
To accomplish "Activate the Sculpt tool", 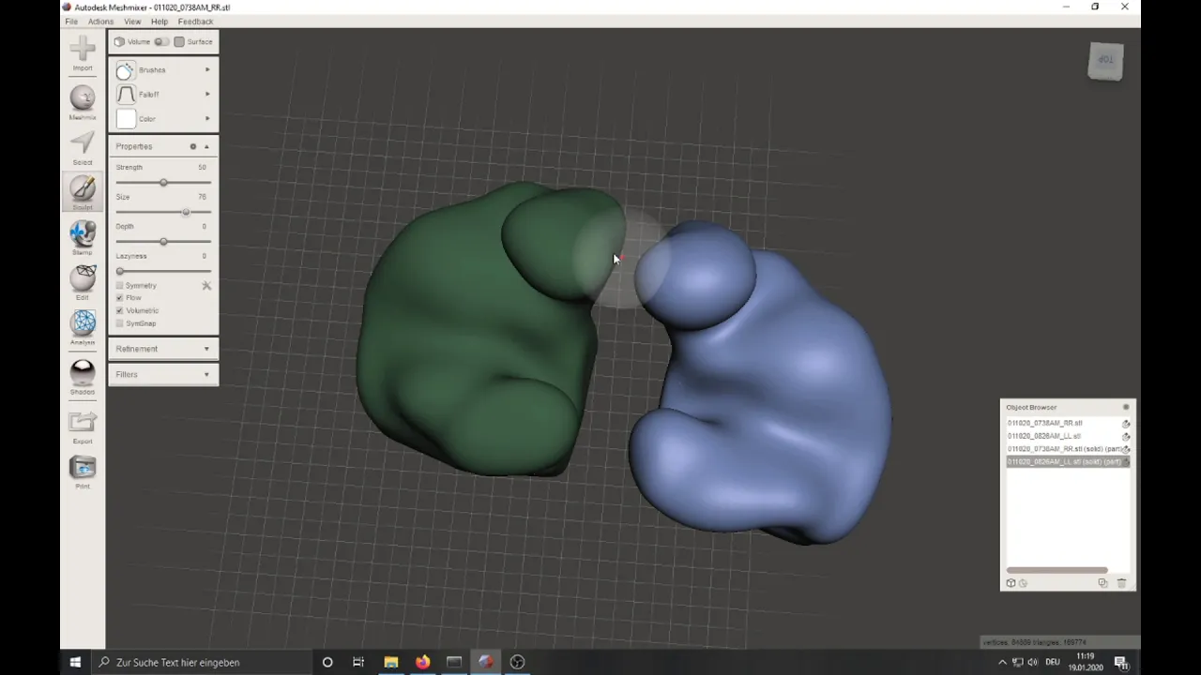I will pos(83,192).
